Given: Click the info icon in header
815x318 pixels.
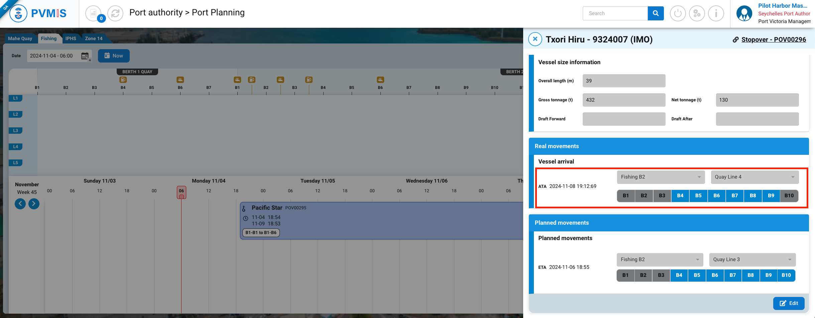Looking at the screenshot, I should [x=716, y=13].
